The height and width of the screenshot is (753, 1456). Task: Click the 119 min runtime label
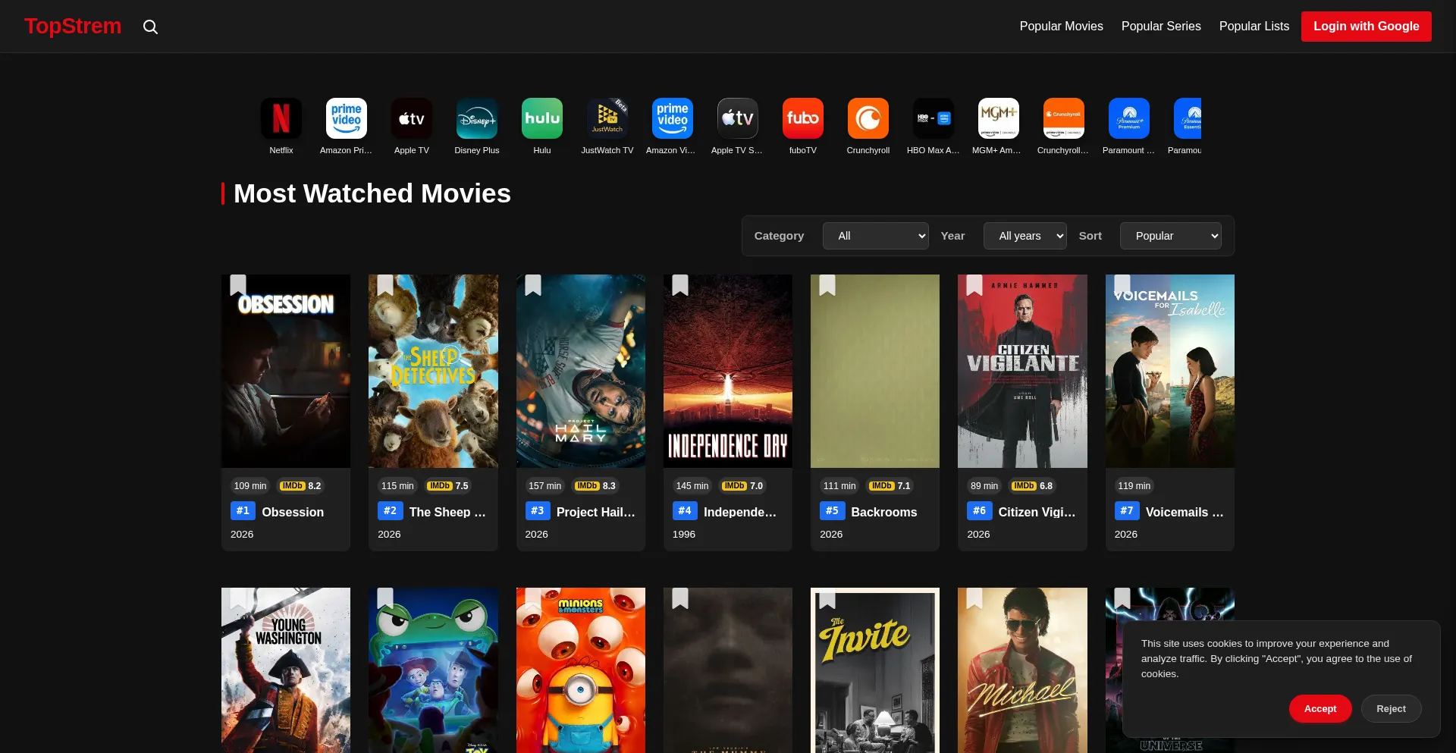pos(1134,486)
